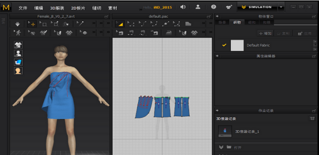Select the Add Point on line tool
319x155 pixels.
165,24
